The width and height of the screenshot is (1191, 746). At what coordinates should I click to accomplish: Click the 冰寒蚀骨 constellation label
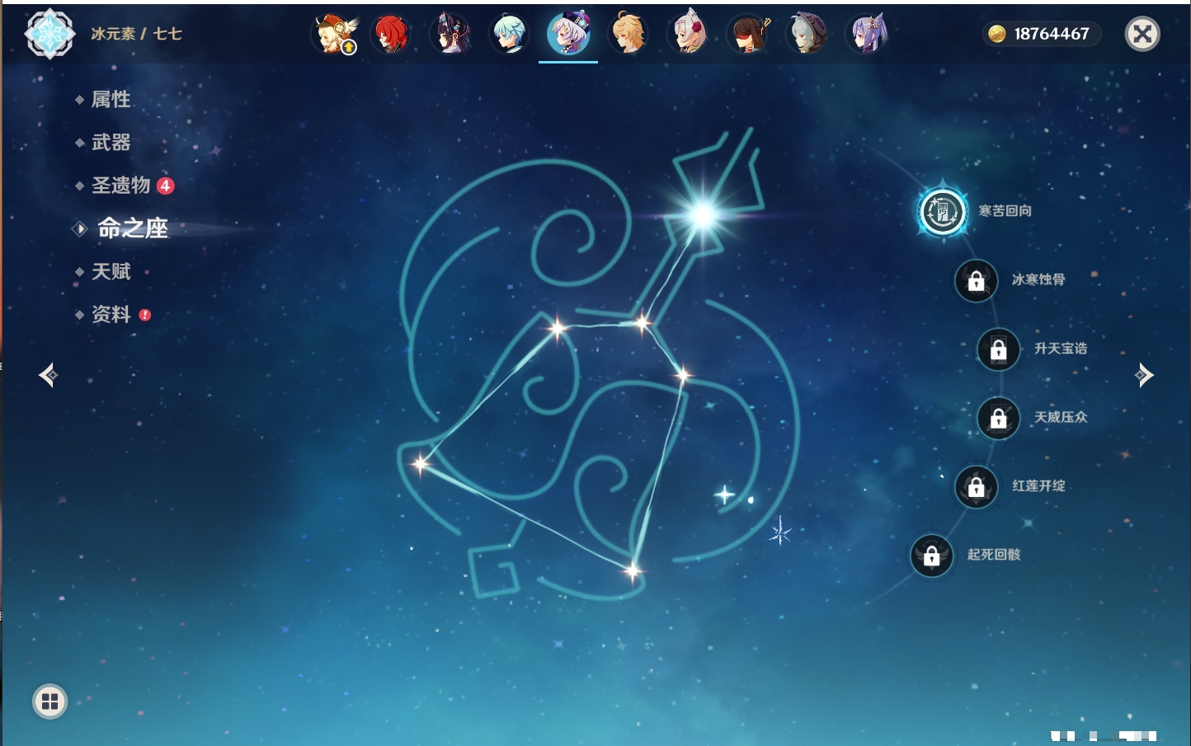(x=1038, y=279)
